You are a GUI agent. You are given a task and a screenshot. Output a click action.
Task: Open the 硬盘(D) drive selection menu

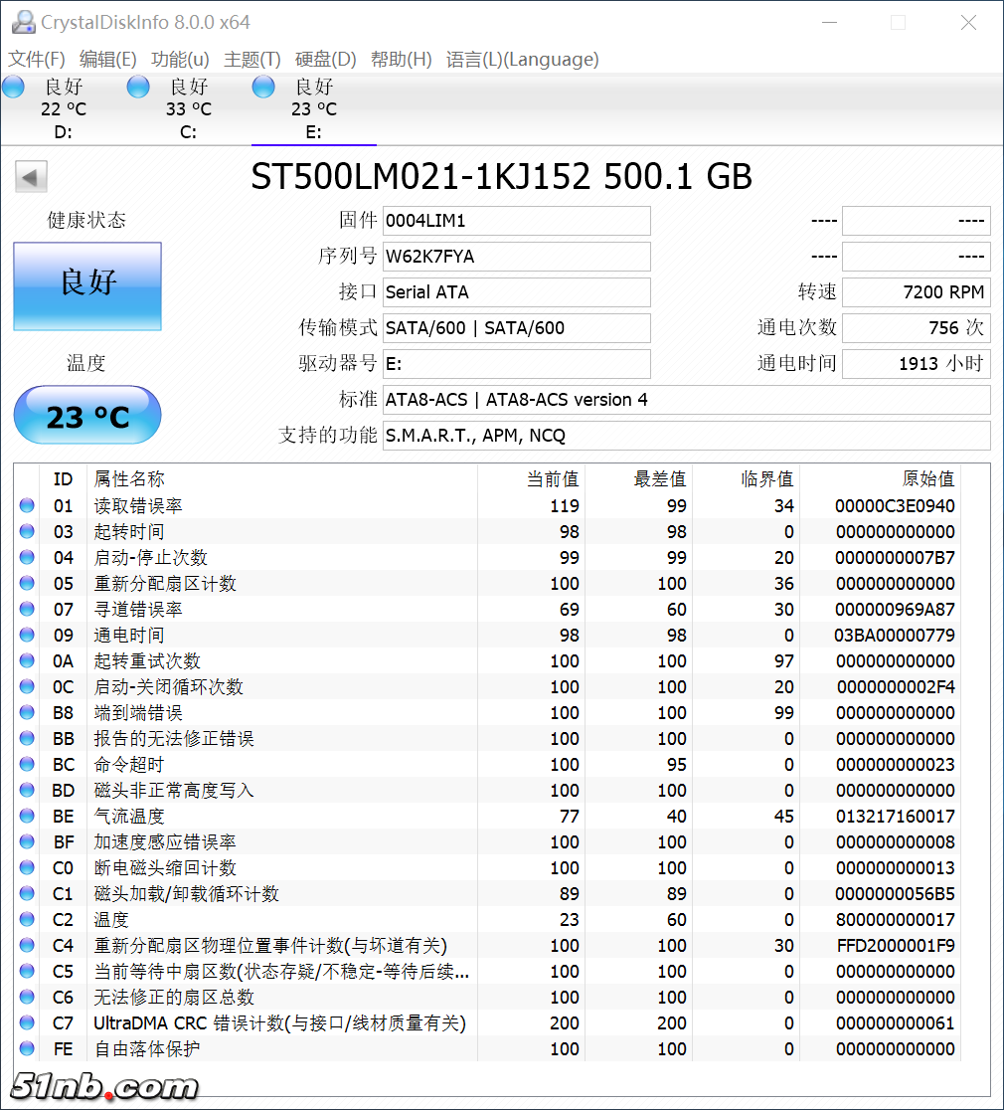coord(325,60)
